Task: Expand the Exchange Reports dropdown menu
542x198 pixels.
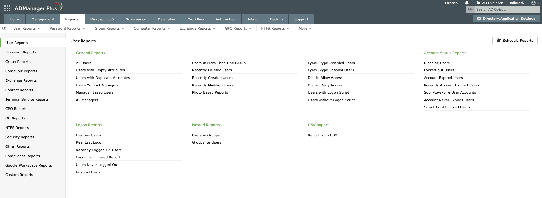Action: tap(197, 28)
